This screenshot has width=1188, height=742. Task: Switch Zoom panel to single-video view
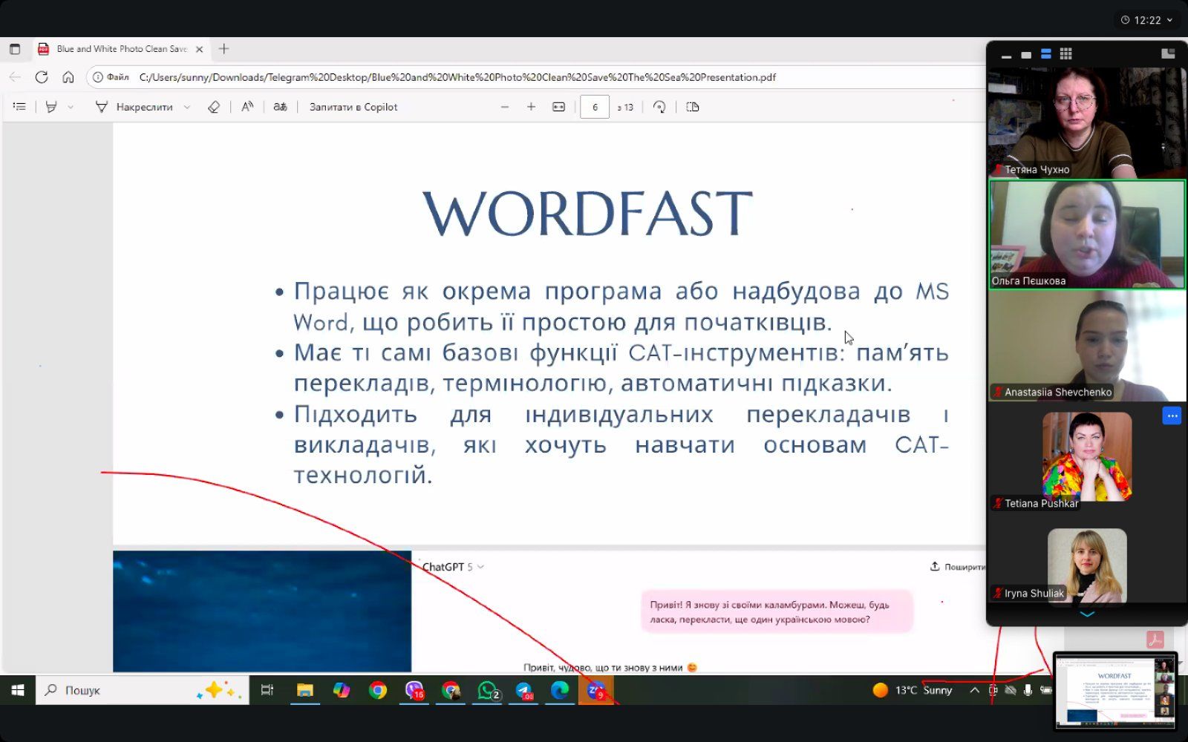pos(1026,54)
